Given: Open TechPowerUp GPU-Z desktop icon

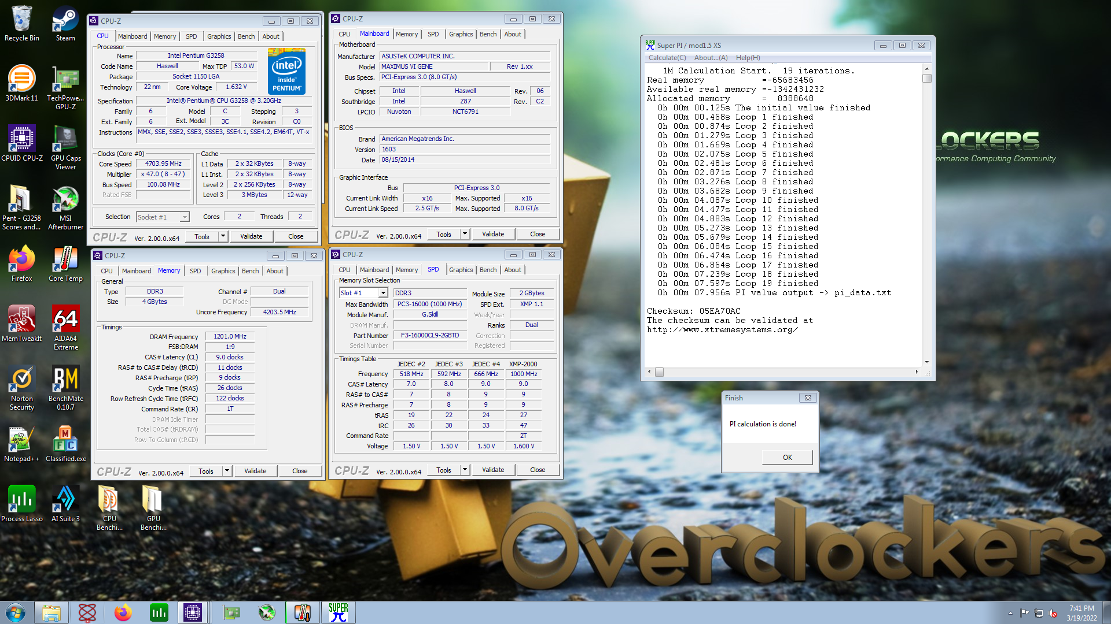Looking at the screenshot, I should tap(65, 88).
